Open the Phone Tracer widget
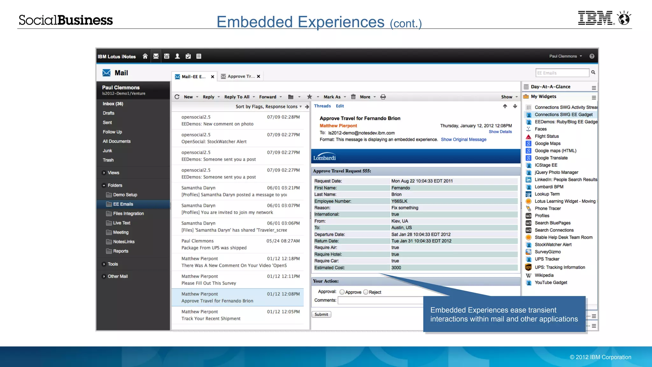Screen dimensions: 652x367 click(548, 208)
